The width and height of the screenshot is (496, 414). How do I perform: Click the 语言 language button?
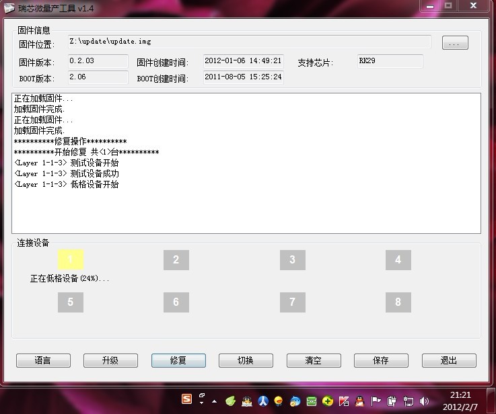click(43, 360)
